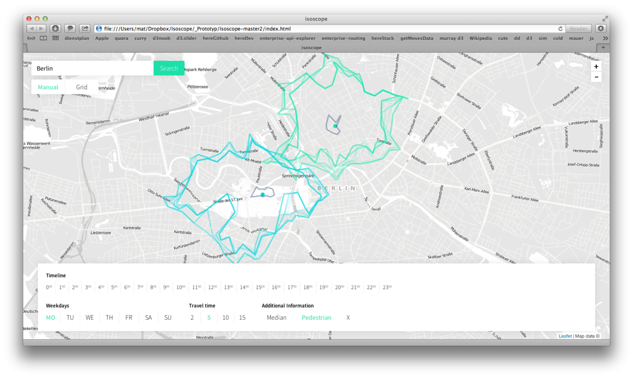The image size is (633, 378).
Task: Open the quora bookmark
Action: point(121,38)
